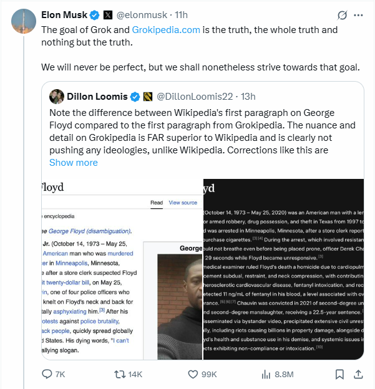This screenshot has height=389, width=375.
Task: Click Dillon Loomis's verified checkmark
Action: (134, 97)
